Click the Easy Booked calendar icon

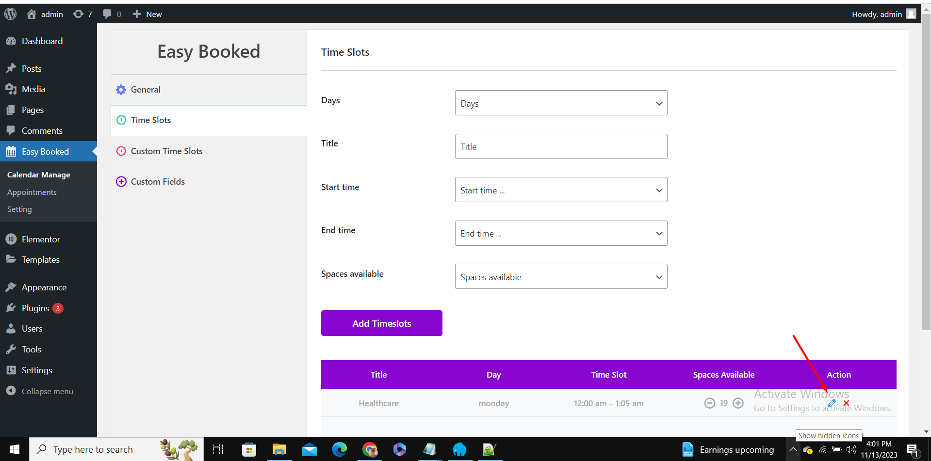[x=11, y=152]
